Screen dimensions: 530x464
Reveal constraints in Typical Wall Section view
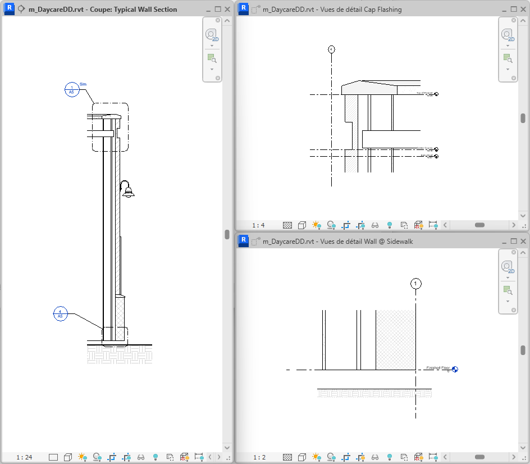(199, 457)
